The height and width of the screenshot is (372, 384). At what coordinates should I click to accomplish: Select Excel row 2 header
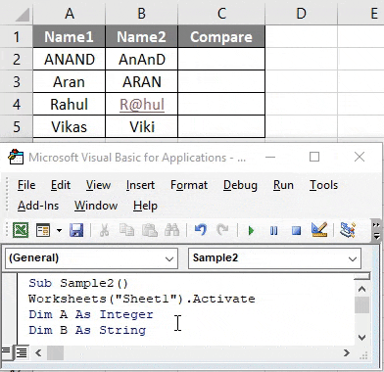click(17, 59)
